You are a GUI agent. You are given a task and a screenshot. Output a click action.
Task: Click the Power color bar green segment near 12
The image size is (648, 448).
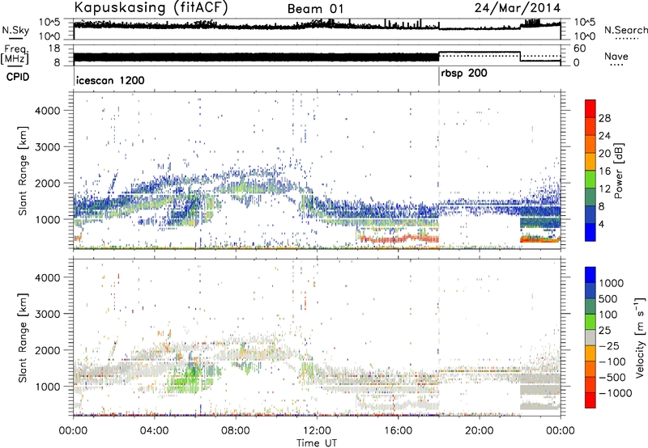[x=590, y=180]
